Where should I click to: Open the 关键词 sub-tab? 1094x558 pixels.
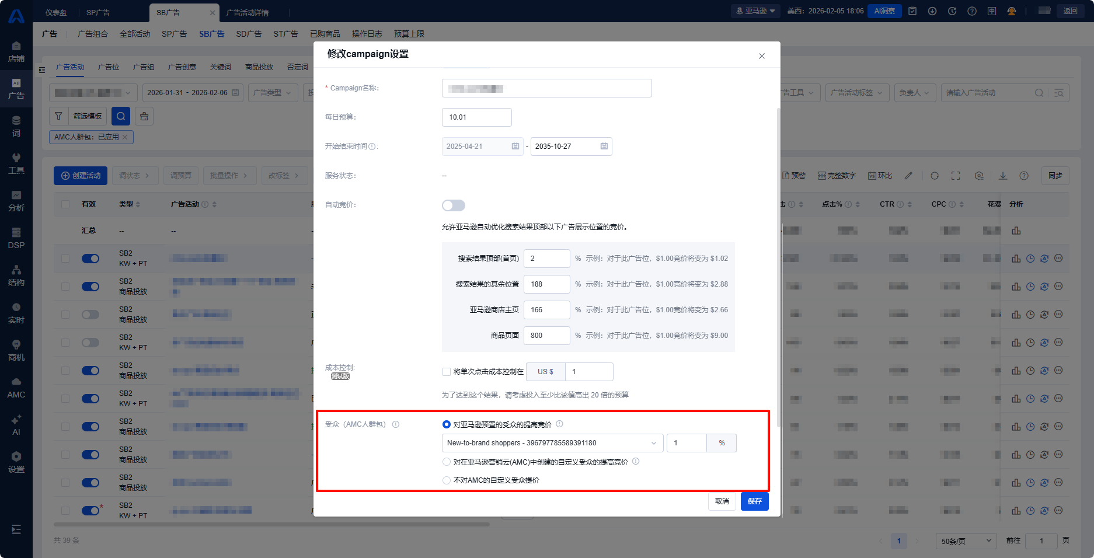221,67
